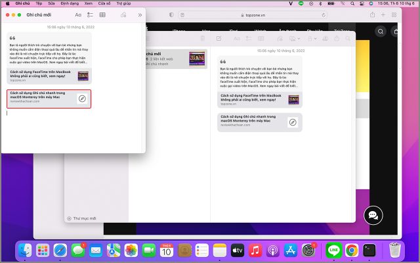Click the Safari compass icon on highlighted link card
The image size is (420, 263).
82,99
